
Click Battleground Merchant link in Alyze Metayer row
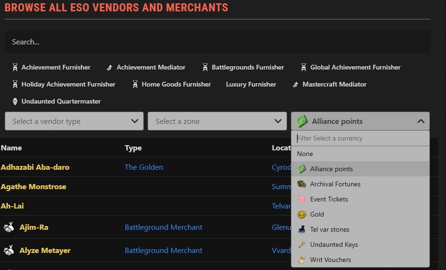(x=164, y=251)
